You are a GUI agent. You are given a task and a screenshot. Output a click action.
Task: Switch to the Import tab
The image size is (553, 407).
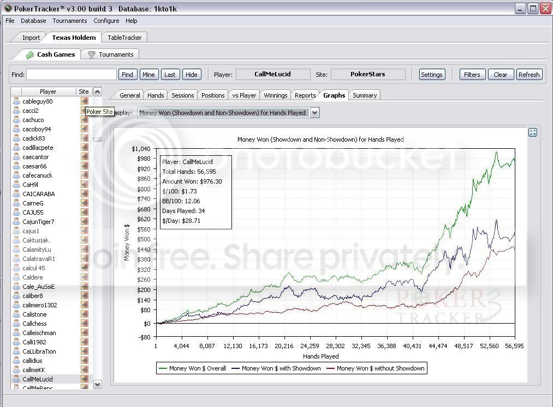click(x=31, y=37)
